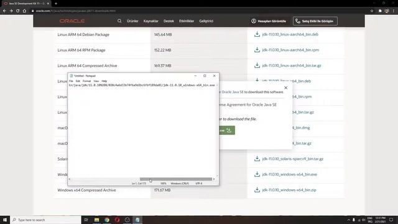Open browser extensions puzzle icon
398x224 pixels.
coord(380,11)
